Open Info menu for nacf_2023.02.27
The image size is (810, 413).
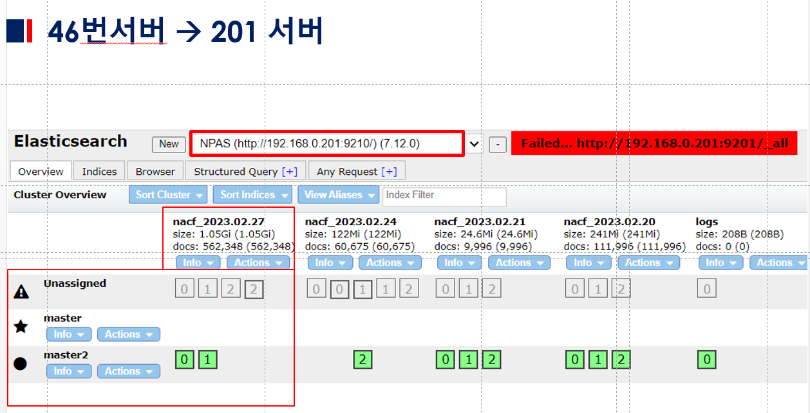click(198, 262)
